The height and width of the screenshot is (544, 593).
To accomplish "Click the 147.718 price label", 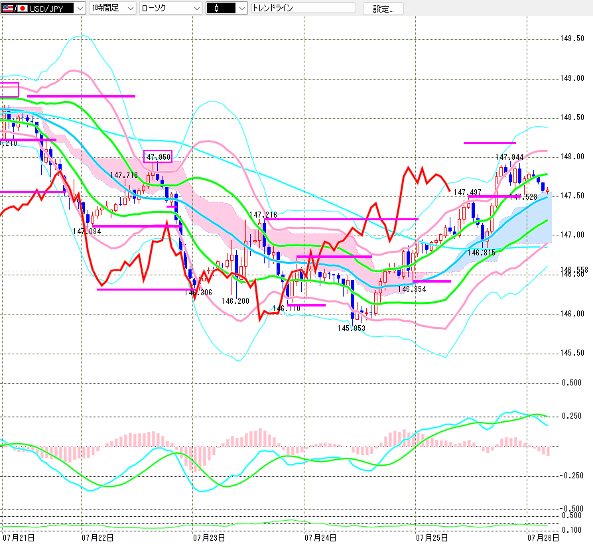I will click(124, 174).
